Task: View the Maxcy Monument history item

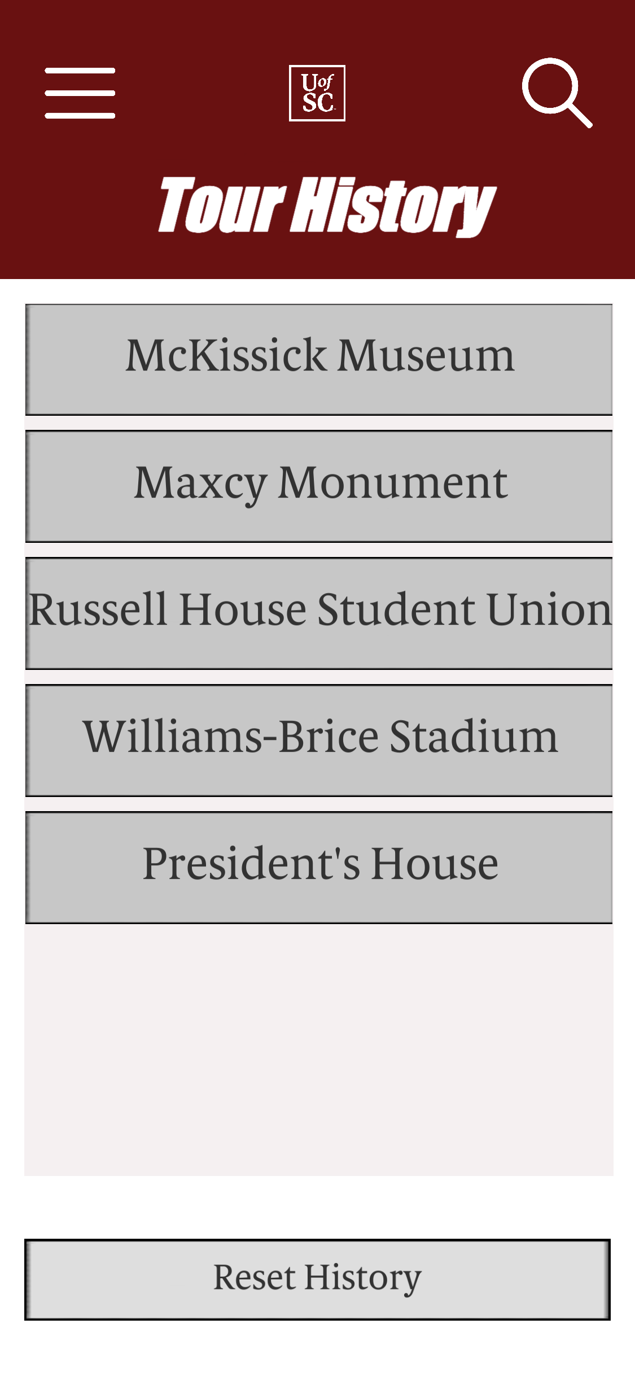Action: pos(319,486)
